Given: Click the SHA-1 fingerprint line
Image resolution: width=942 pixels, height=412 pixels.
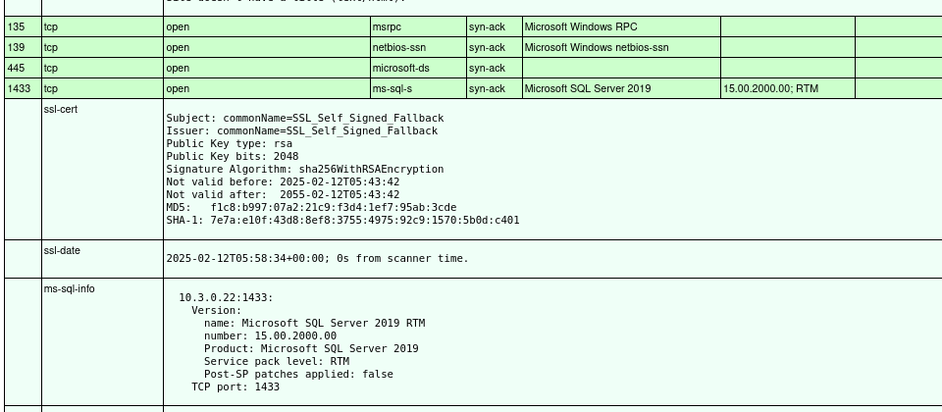Looking at the screenshot, I should click(x=342, y=221).
